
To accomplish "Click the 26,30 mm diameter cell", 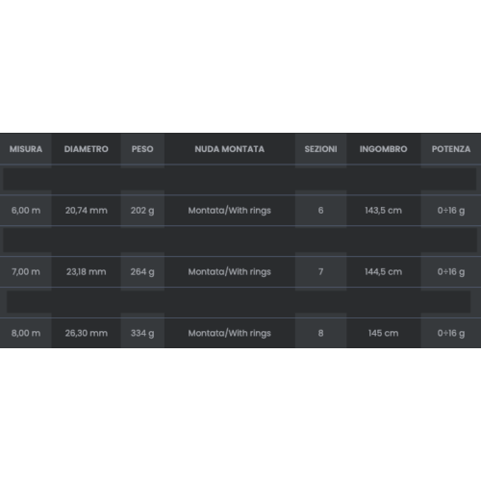I will [x=86, y=333].
